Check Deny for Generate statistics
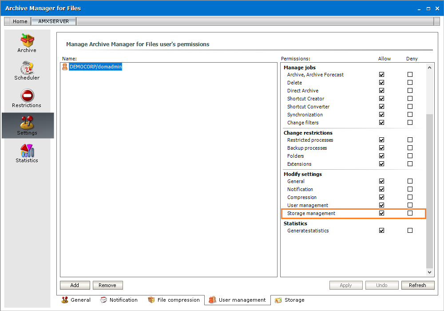The image size is (444, 311). tap(410, 231)
